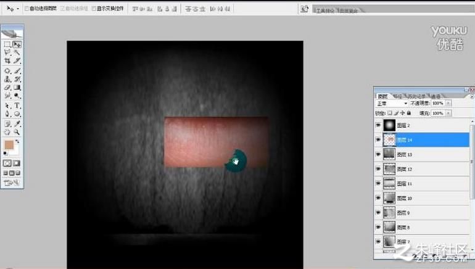Screen dimensions: 475x269
Task: Open the layer blend mode dropdown
Action: click(392, 104)
